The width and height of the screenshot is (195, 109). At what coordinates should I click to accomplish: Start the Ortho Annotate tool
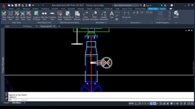point(86,15)
